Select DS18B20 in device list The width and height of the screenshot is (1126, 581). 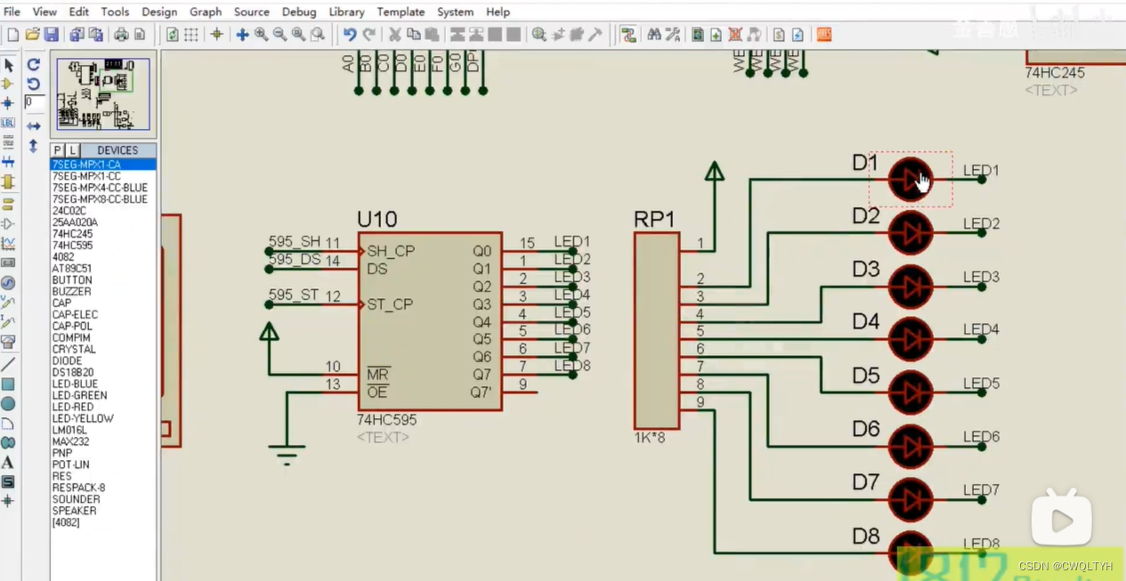point(73,373)
